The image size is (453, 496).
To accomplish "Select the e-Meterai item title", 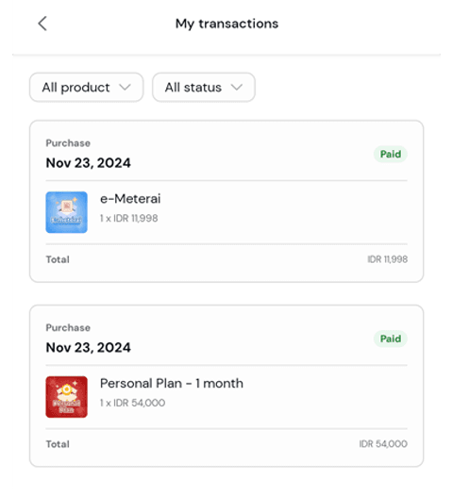I will (130, 199).
